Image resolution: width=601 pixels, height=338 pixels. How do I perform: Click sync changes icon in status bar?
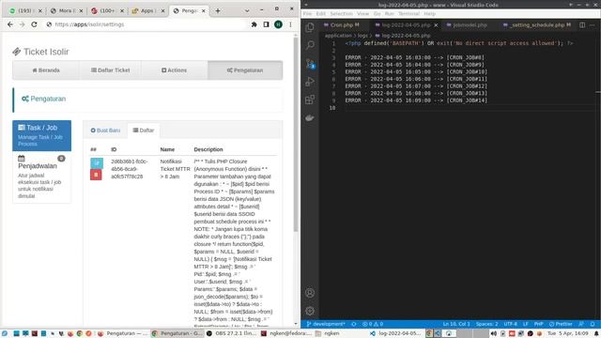tap(354, 324)
